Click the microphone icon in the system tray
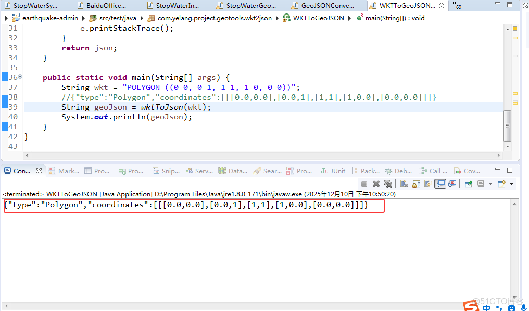 click(523, 307)
